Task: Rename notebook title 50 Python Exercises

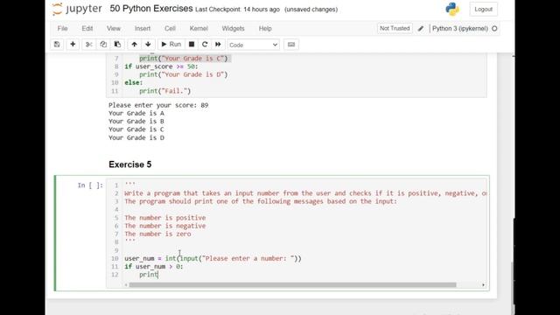Action: point(151,9)
